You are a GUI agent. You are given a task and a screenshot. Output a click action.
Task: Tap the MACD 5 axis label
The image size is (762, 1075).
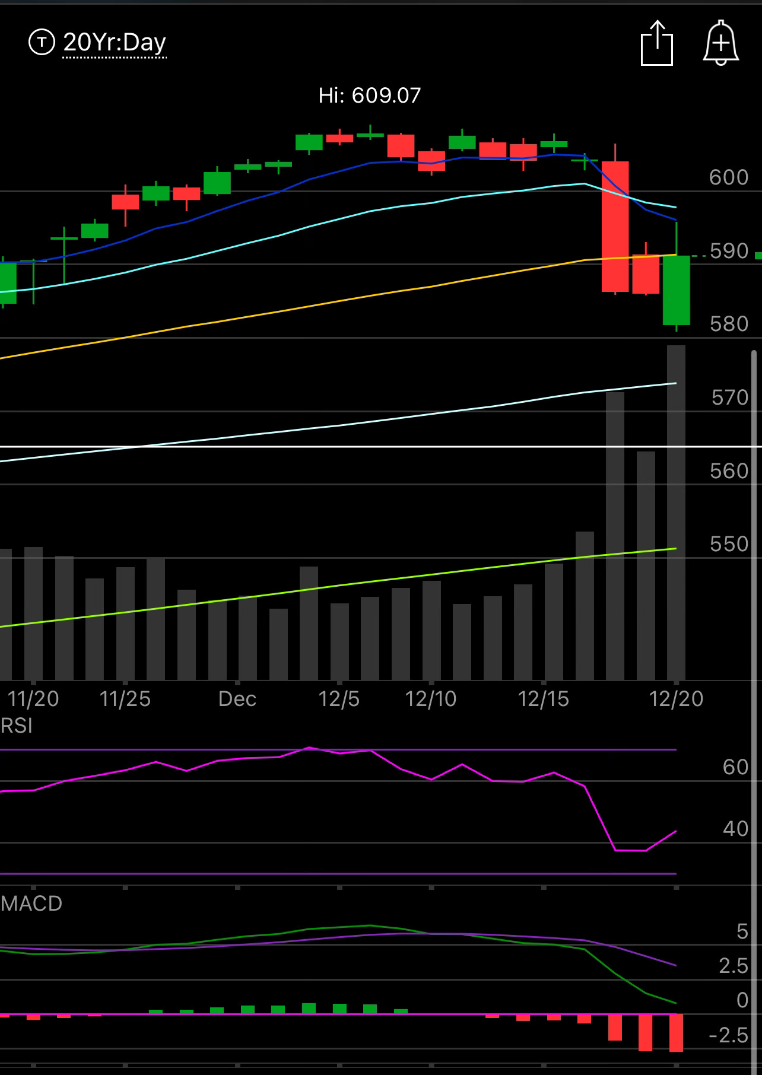(x=742, y=931)
